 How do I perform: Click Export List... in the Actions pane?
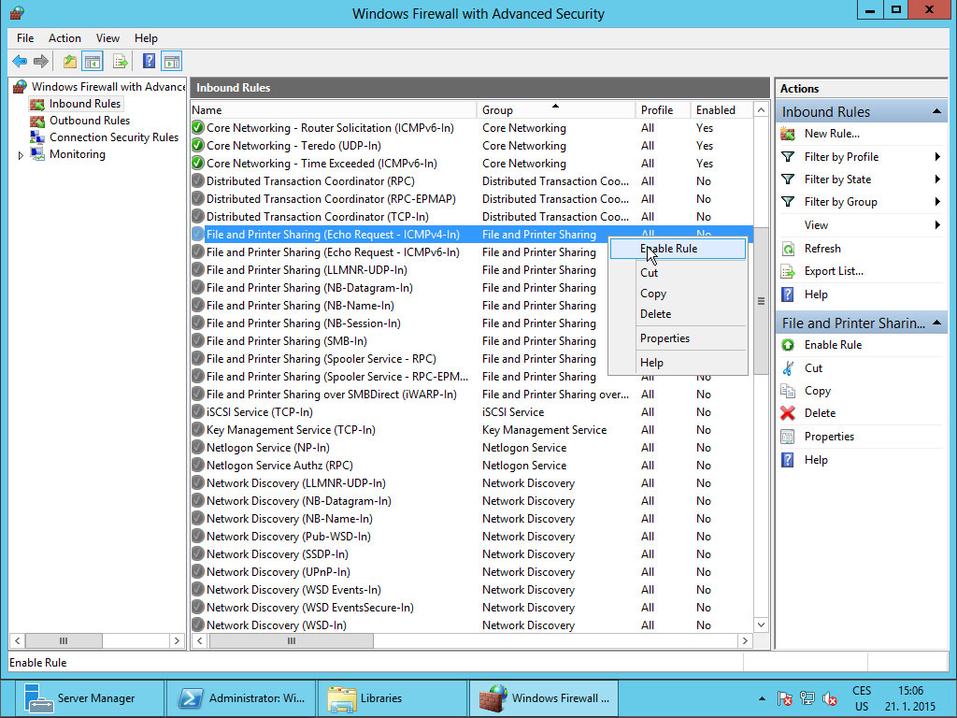(x=834, y=271)
